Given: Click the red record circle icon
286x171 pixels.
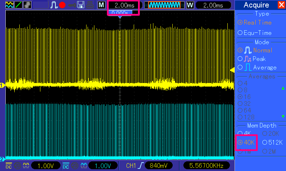Looking at the screenshot, I should pos(63,5).
